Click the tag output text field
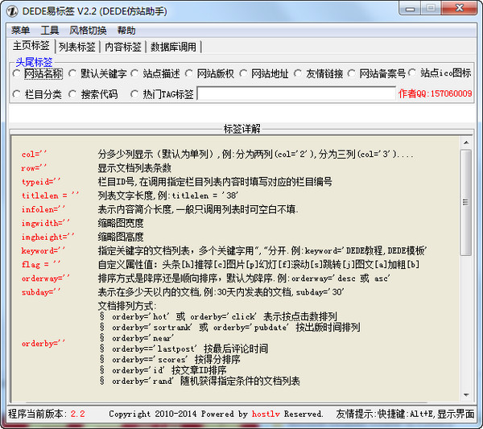 pos(296,93)
